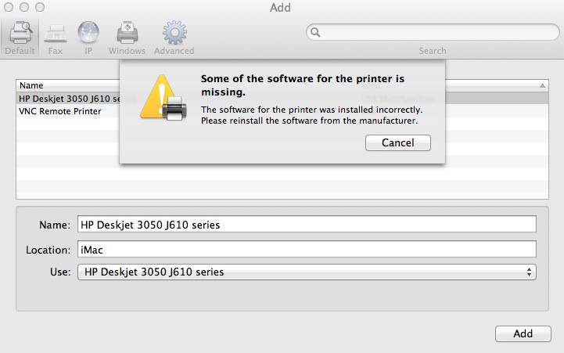This screenshot has height=353, width=564.
Task: Select the Default printer toolbar icon
Action: click(21, 32)
